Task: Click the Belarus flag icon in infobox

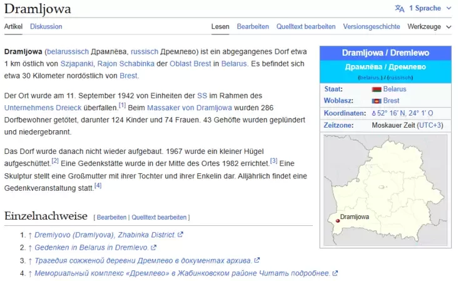Action: point(376,89)
